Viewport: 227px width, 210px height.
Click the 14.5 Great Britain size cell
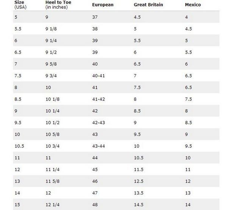(x=138, y=205)
